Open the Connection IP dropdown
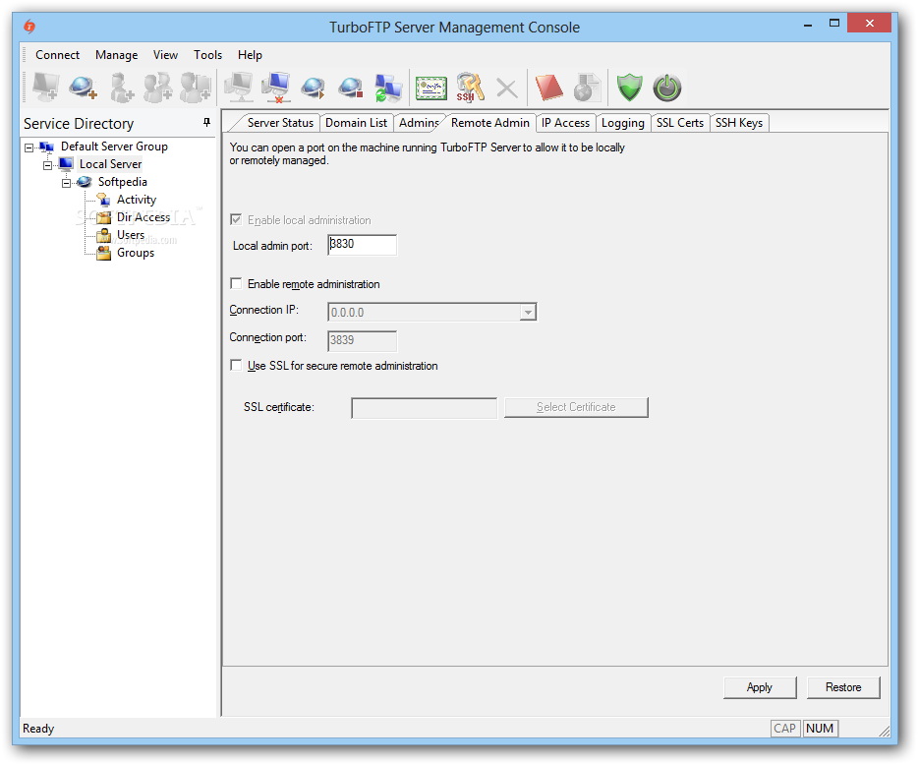Viewport: 918px width, 765px height. pos(528,313)
